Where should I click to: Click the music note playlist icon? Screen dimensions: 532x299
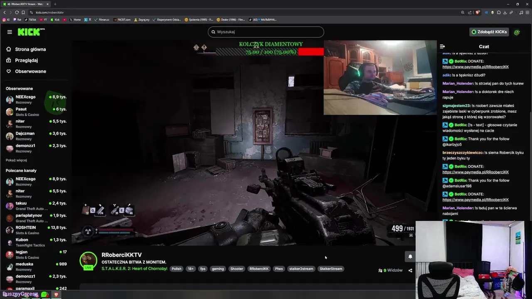click(x=521, y=12)
